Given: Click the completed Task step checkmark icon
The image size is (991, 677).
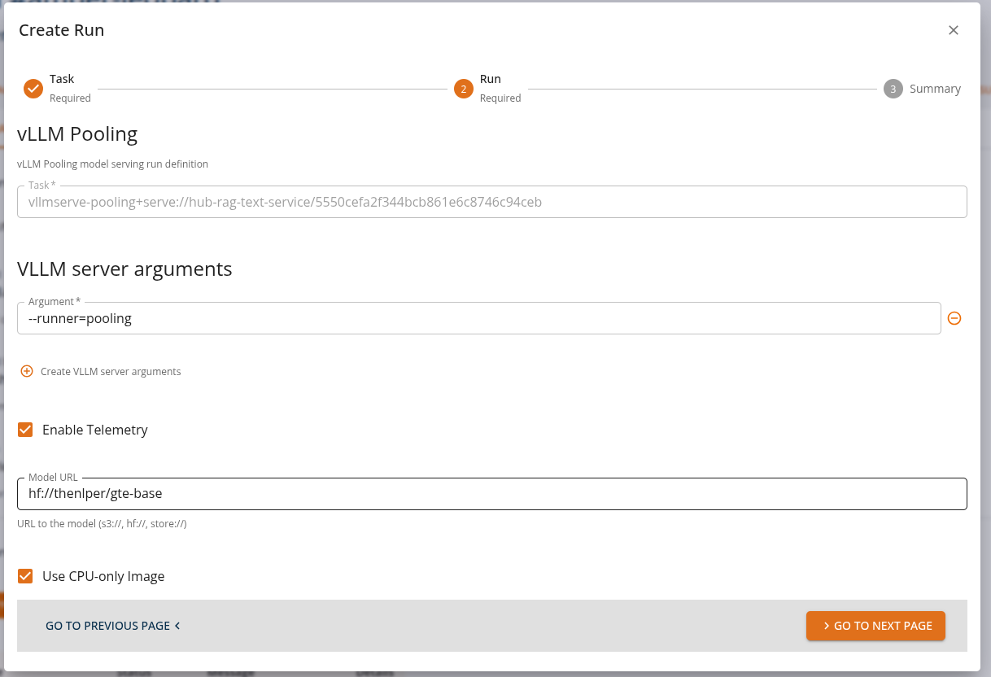Looking at the screenshot, I should [33, 88].
